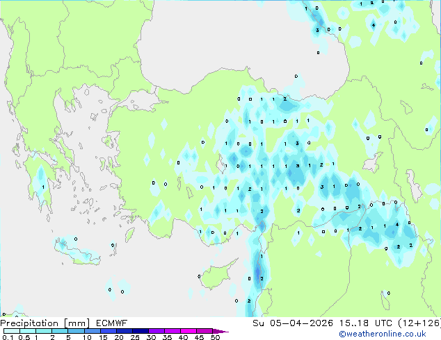
Task: Select the 0.1 to 0.5 mm legend swatch
Action: [x=12, y=331]
